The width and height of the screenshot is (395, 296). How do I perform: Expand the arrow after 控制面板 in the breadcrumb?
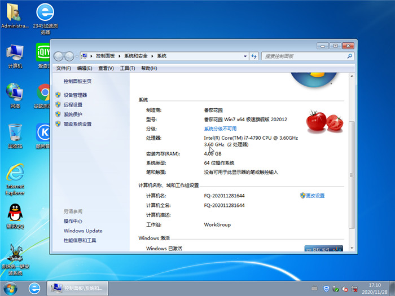[x=120, y=56]
